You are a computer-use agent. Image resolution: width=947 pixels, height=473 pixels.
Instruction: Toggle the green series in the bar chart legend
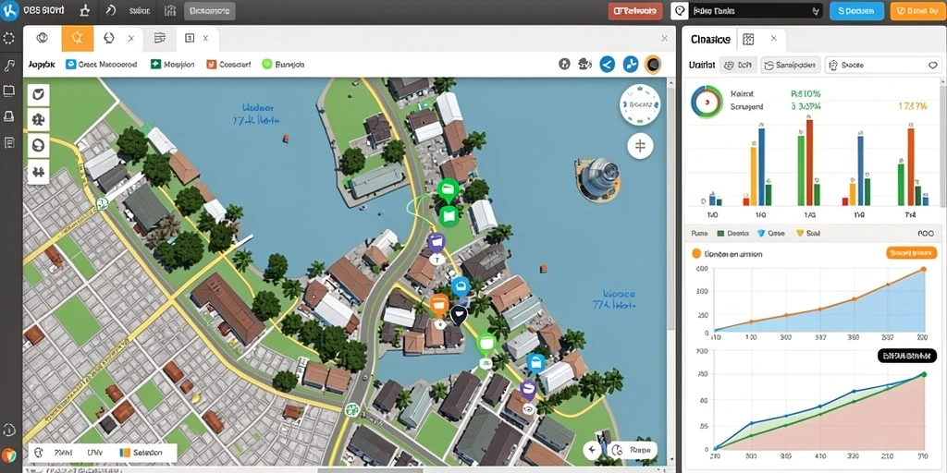[x=732, y=233]
